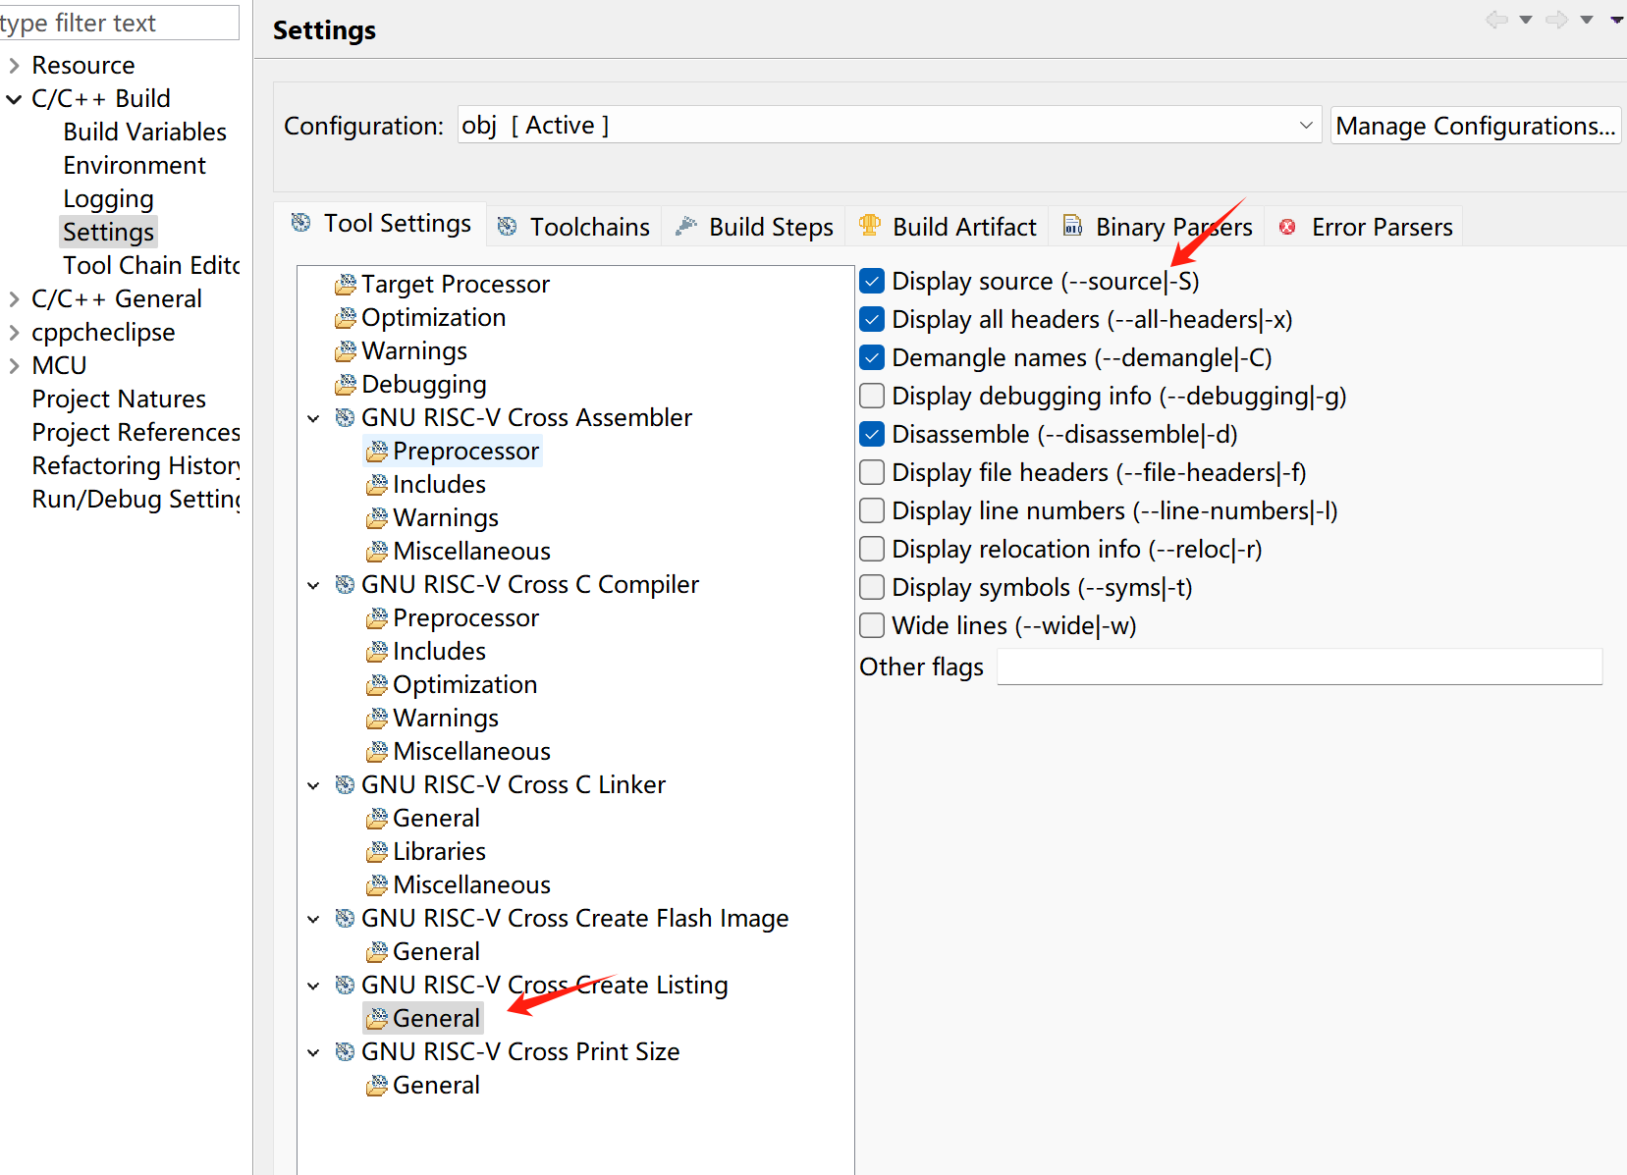
Task: Click the General icon under Print Size
Action: click(377, 1086)
